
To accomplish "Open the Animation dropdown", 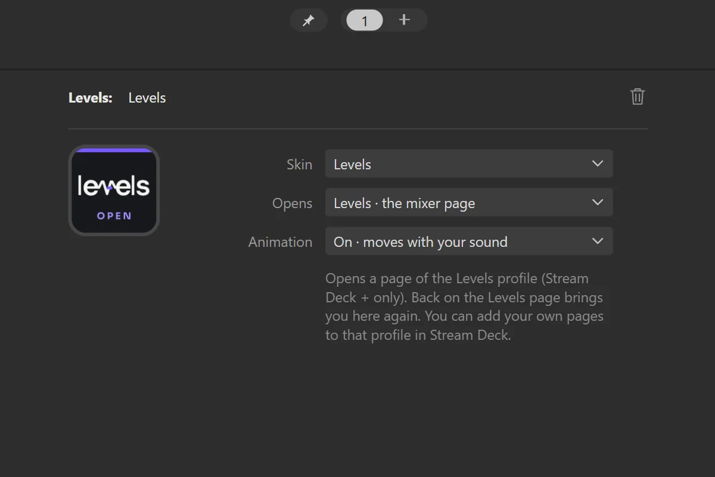I will 469,241.
